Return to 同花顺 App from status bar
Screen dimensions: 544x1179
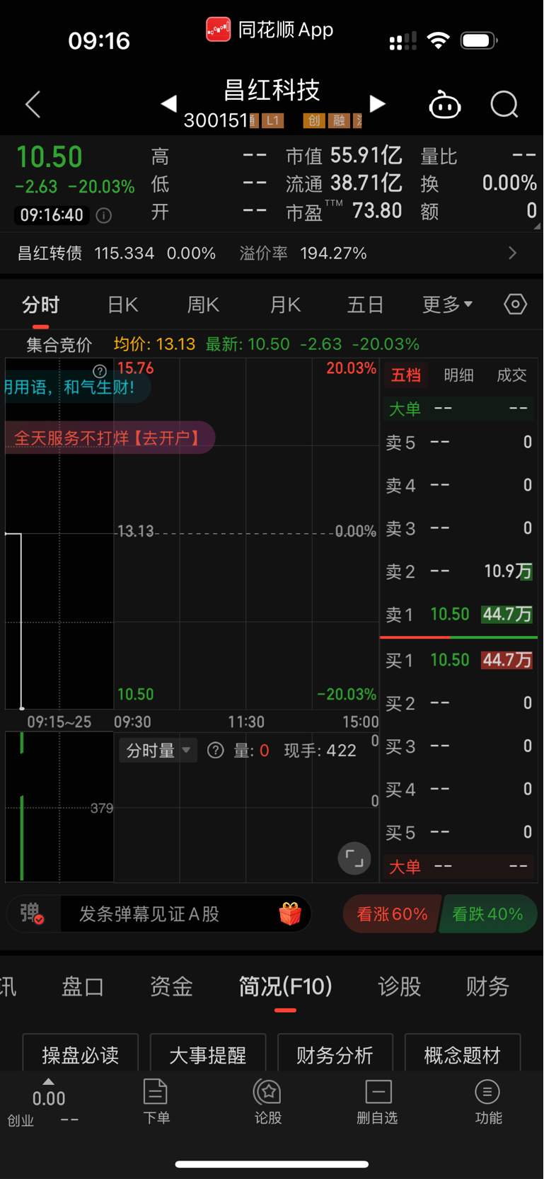click(x=270, y=30)
